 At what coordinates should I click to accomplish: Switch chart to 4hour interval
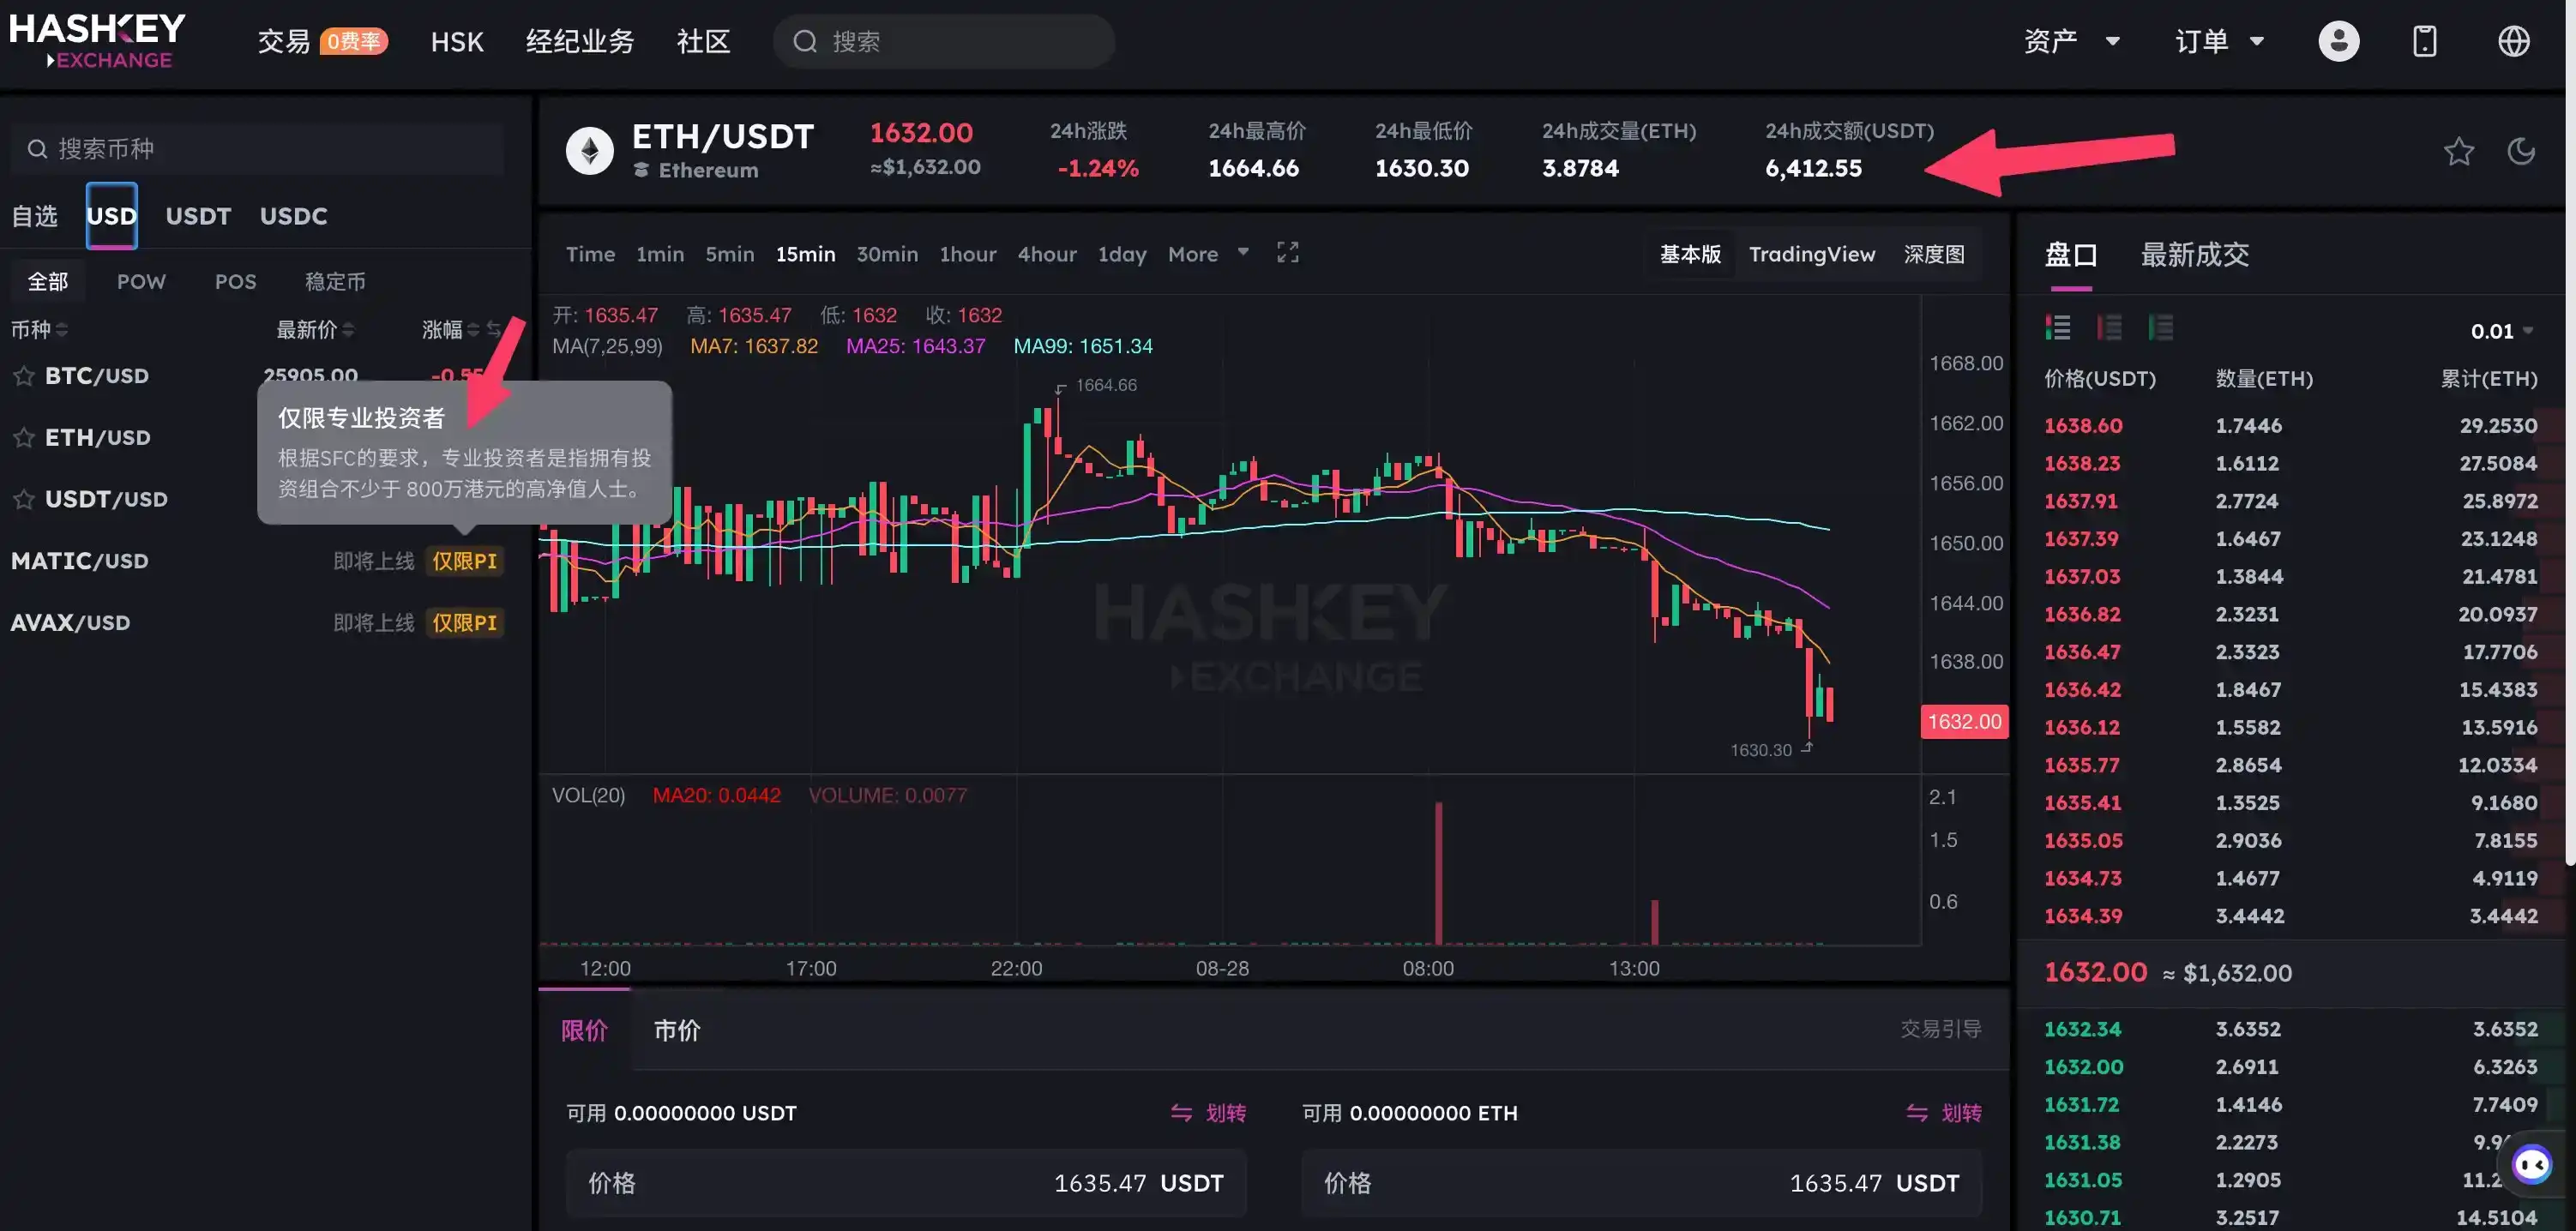click(x=1047, y=254)
